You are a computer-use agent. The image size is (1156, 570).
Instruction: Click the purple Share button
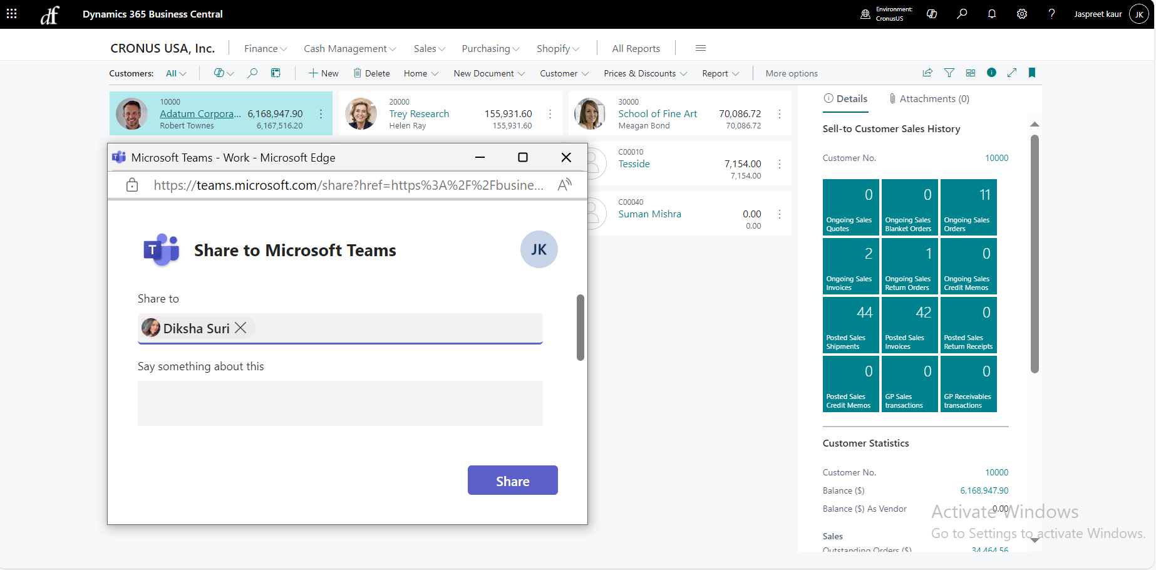click(x=512, y=480)
